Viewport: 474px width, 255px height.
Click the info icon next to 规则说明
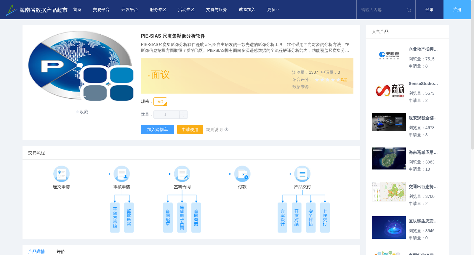click(227, 129)
